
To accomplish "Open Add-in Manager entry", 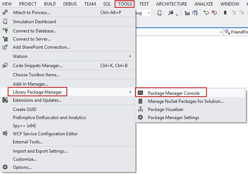I will (x=68, y=84).
